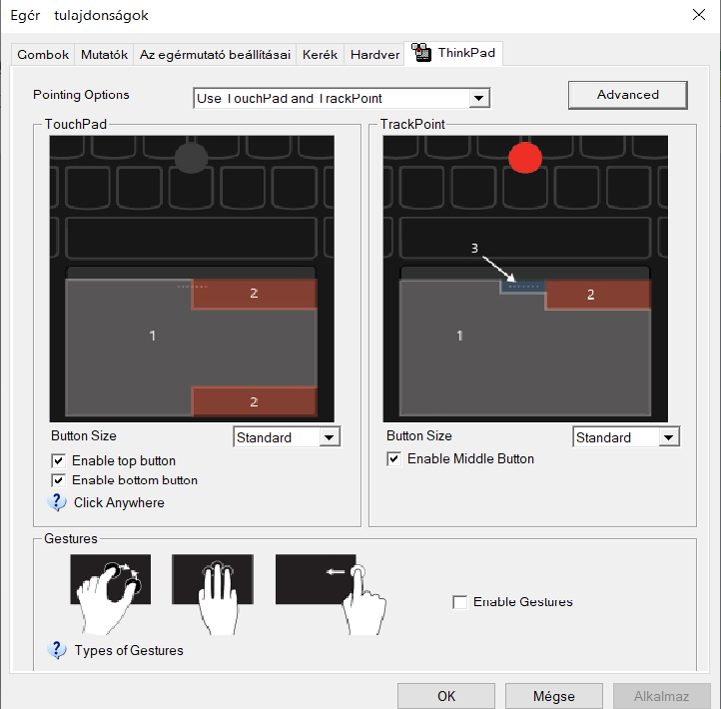Open the Hardver tab
Screen dimensions: 721x709
tap(374, 55)
